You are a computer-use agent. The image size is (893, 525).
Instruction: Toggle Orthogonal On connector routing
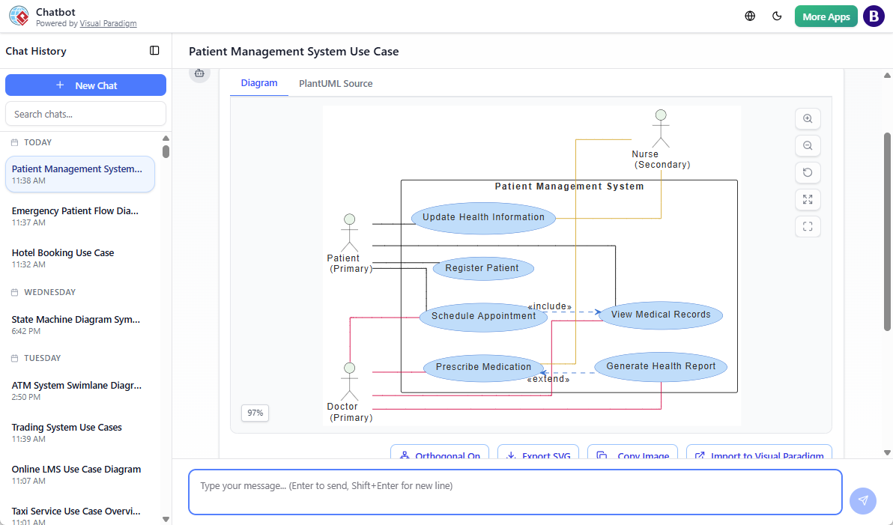pyautogui.click(x=439, y=453)
